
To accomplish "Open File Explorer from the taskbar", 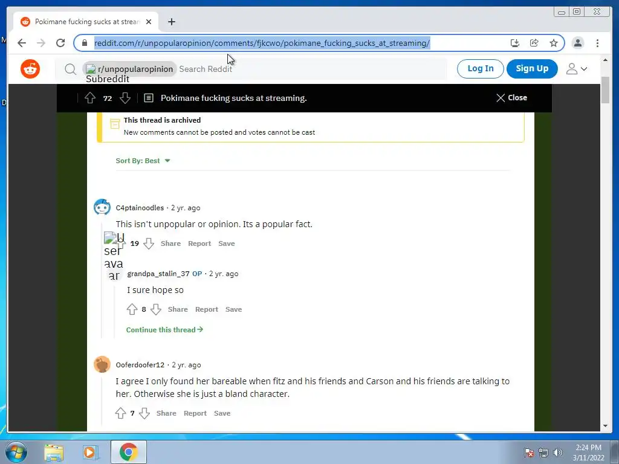I will click(54, 452).
